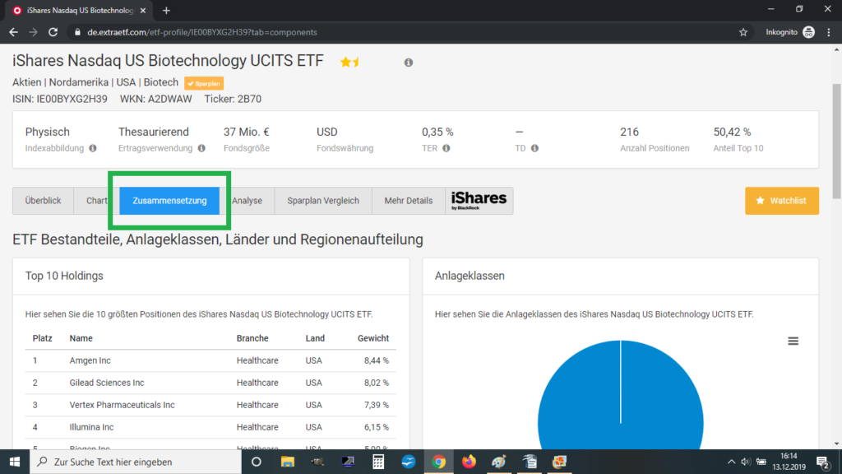Expand hidden system tray icons chevron
The height and width of the screenshot is (474, 842).
731,462
